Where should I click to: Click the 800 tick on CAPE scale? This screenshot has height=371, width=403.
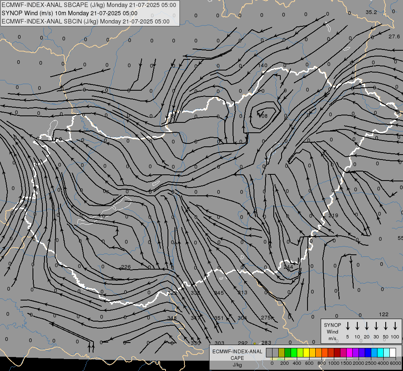coord(321,363)
